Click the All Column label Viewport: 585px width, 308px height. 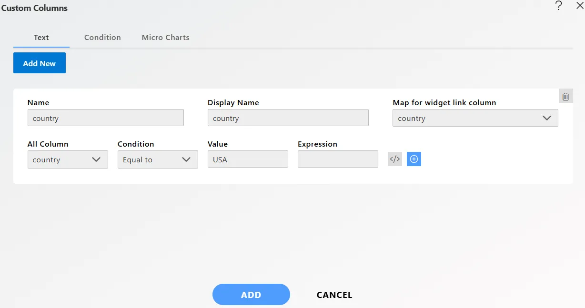pos(48,144)
